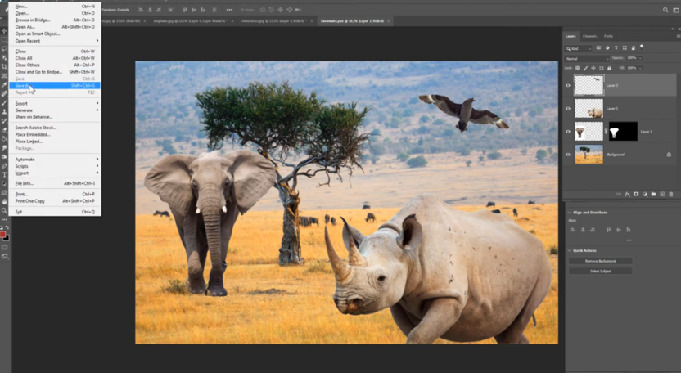Image resolution: width=681 pixels, height=373 pixels.
Task: Click the Remove Background button
Action: point(600,261)
